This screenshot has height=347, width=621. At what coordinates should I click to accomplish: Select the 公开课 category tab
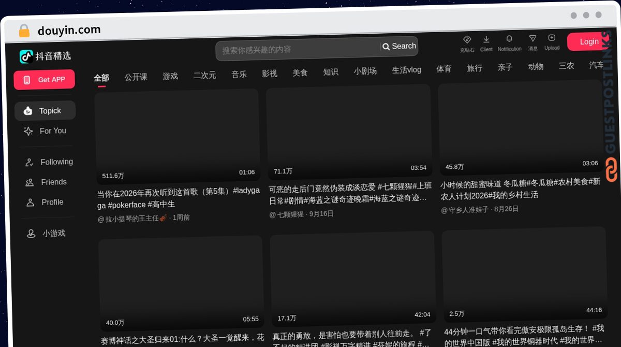[136, 77]
